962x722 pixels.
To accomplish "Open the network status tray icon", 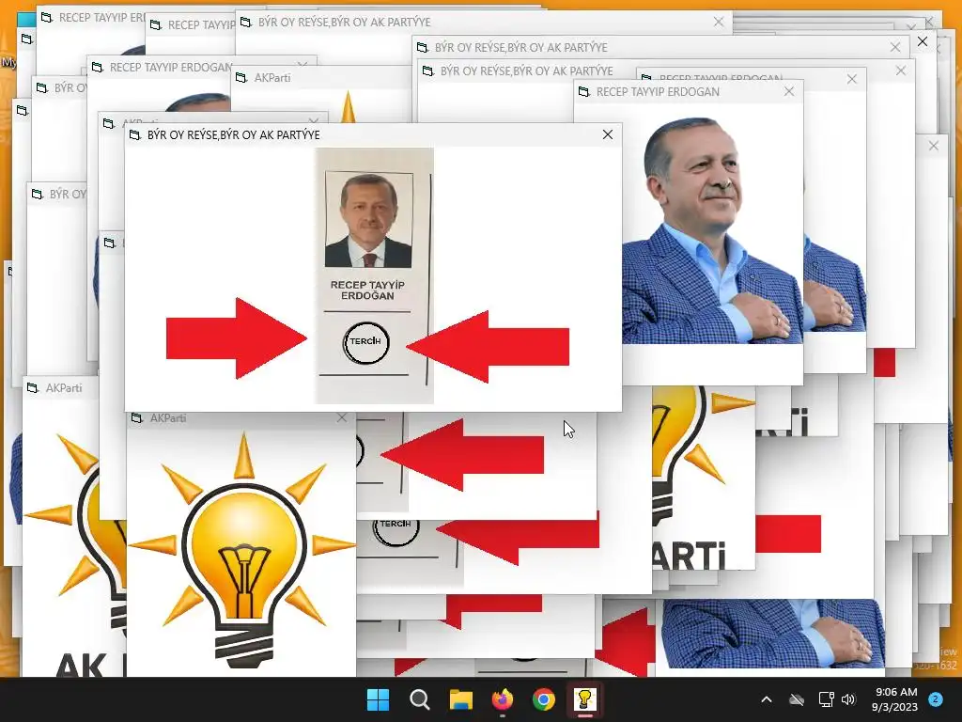I will point(827,699).
